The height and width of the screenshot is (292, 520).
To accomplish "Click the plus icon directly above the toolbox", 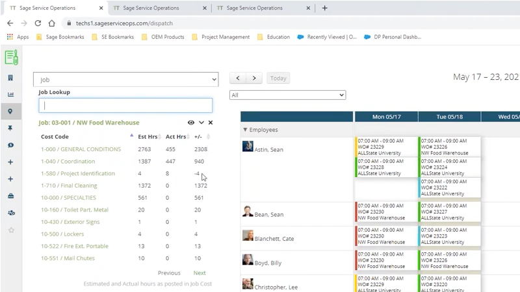I will (x=10, y=179).
